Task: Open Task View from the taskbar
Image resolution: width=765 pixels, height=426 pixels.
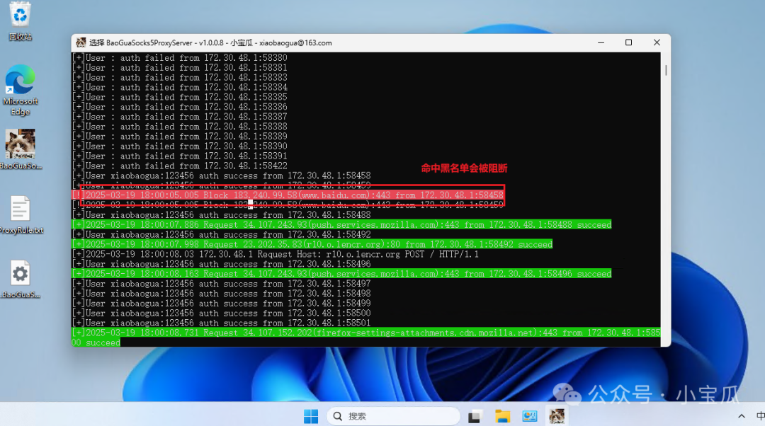Action: click(x=475, y=415)
